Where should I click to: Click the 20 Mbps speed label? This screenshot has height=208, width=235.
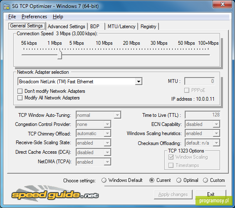coord(131,43)
